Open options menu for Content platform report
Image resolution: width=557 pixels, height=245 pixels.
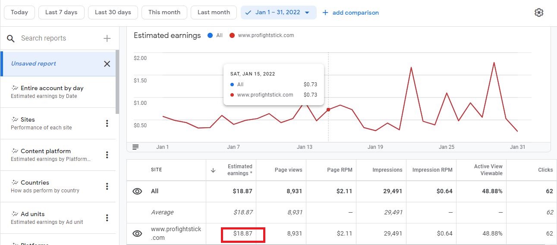point(107,155)
